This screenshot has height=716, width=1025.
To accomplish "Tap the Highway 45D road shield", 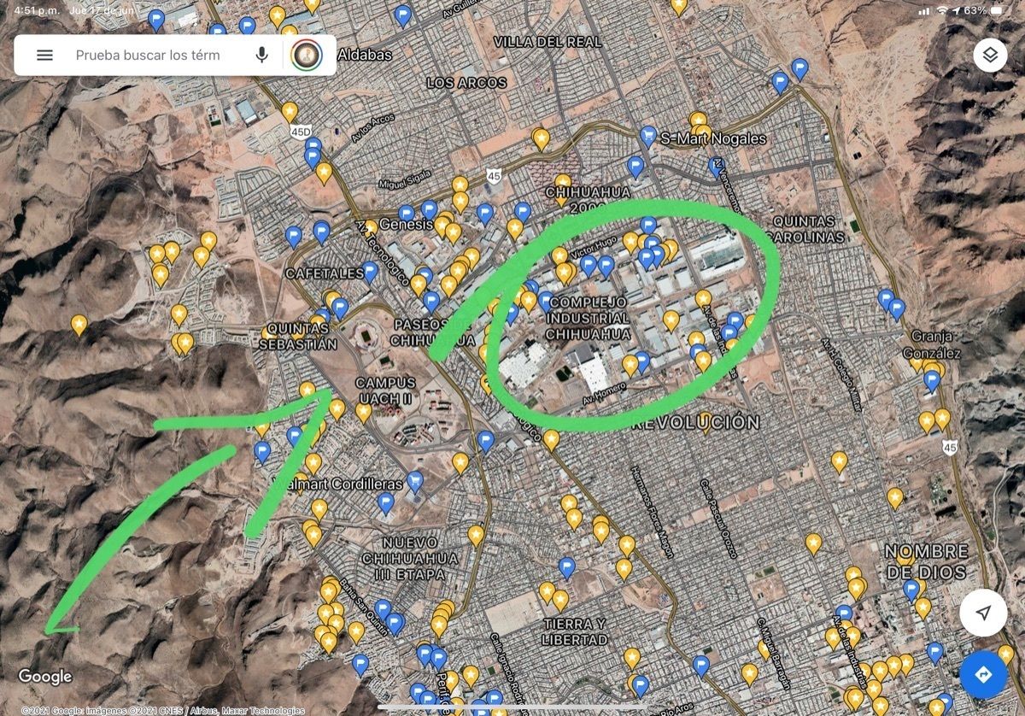I will click(x=301, y=132).
